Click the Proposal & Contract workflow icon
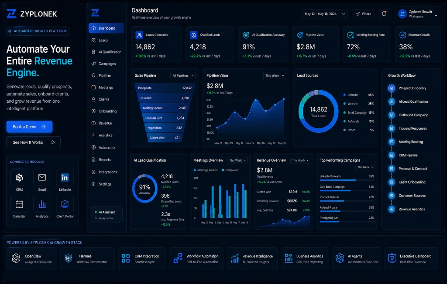The height and width of the screenshot is (284, 447). point(392,169)
